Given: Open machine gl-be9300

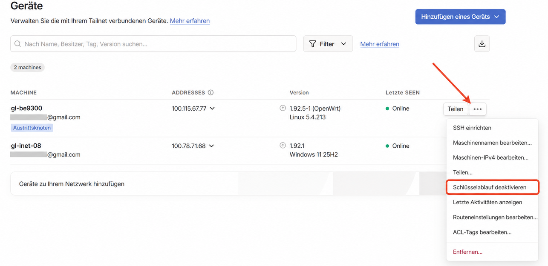Looking at the screenshot, I should [x=26, y=108].
